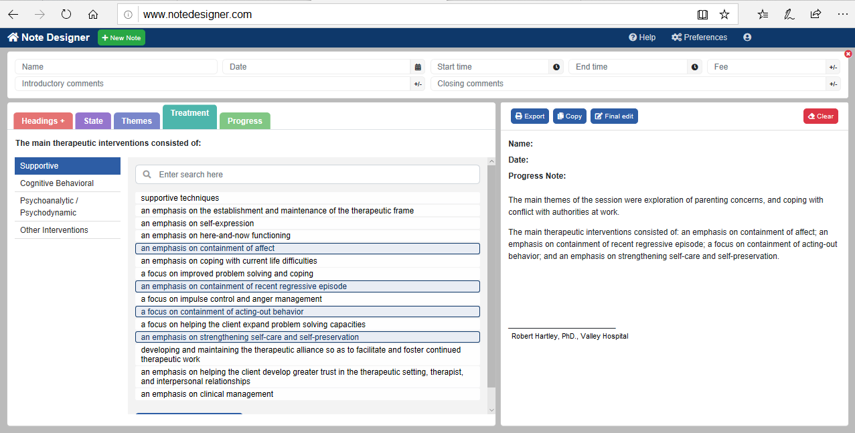Screen dimensions: 855x433
Task: Toggle 'impulse control and anger management' statement
Action: click(307, 299)
